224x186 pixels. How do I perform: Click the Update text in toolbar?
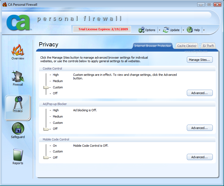pyautogui.click(x=174, y=30)
